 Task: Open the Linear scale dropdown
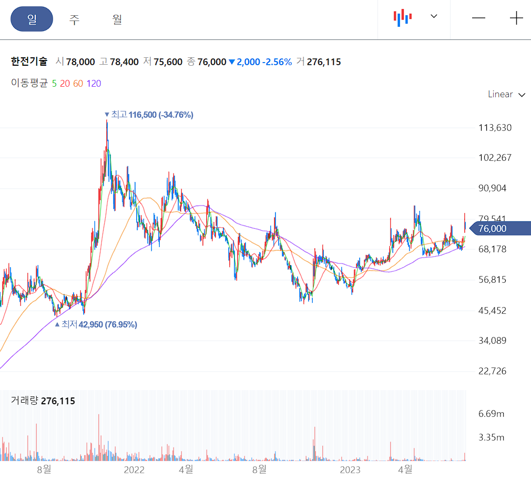click(506, 94)
